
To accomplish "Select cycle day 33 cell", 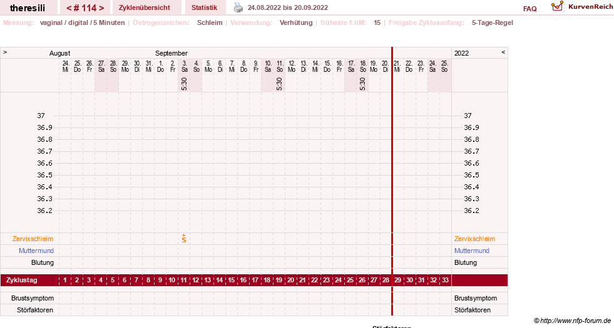I will coord(445,281).
